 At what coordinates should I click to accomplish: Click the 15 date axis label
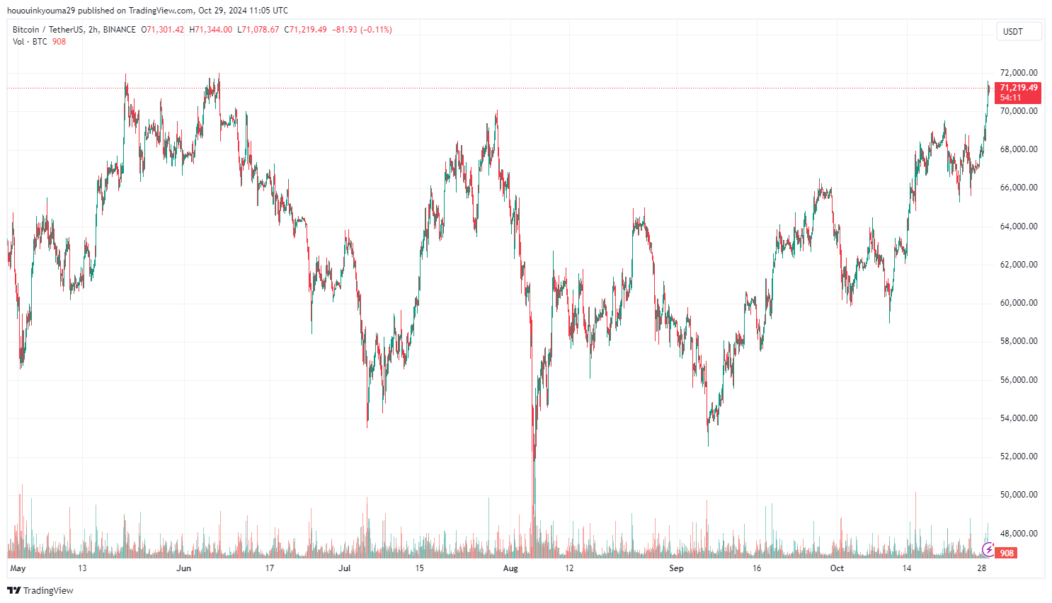pos(420,568)
